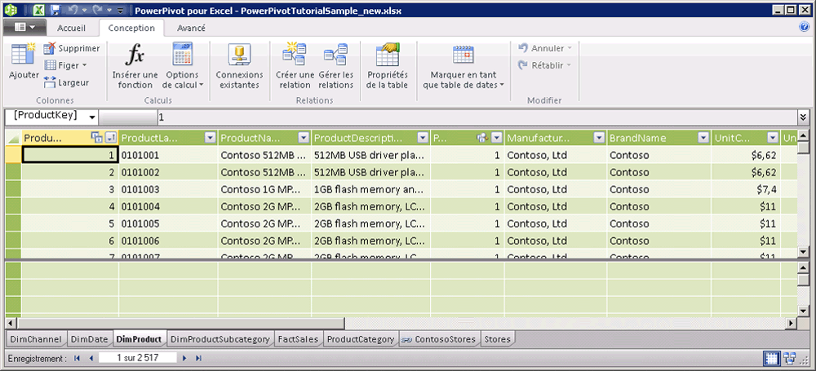Click Créer une relation icon
Image resolution: width=816 pixels, height=371 pixels.
294,55
